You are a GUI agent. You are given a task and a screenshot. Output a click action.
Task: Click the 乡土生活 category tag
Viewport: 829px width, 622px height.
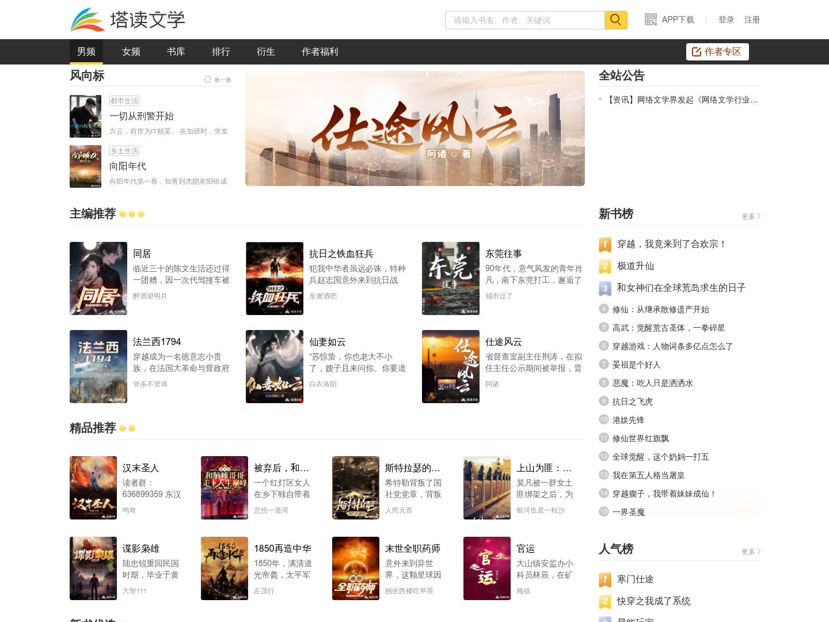coord(124,151)
